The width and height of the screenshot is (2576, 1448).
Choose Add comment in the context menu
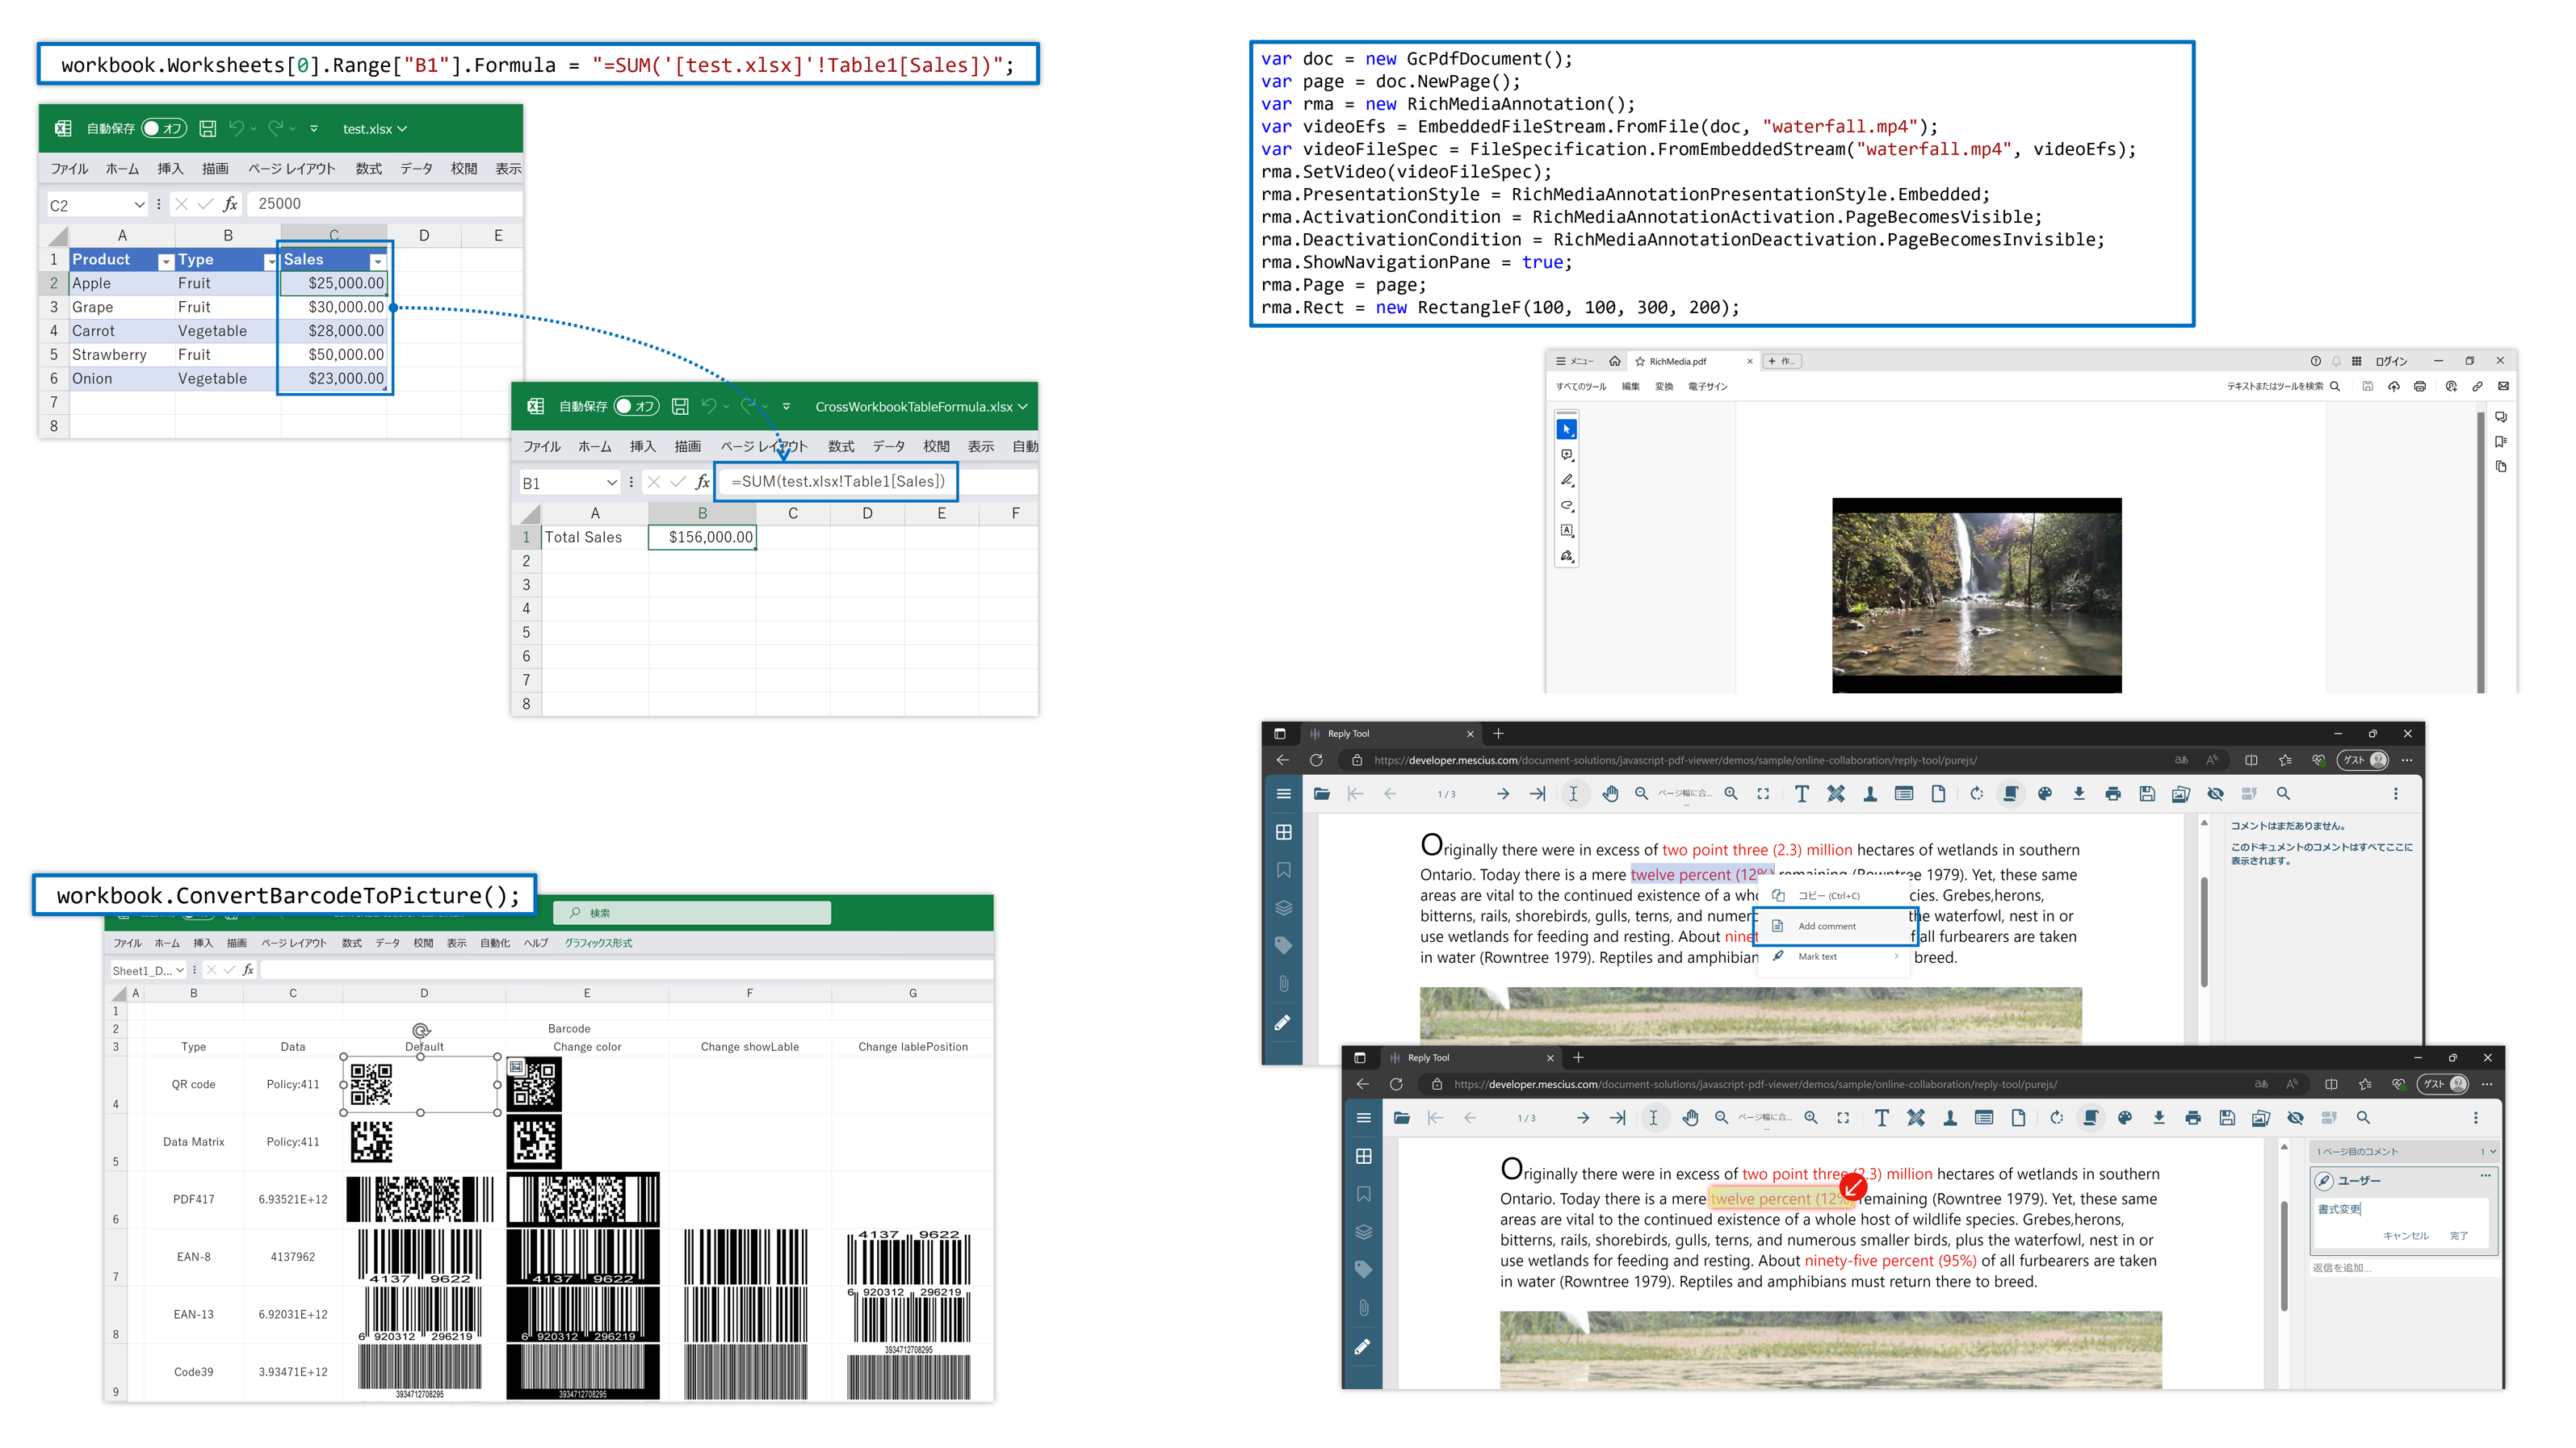pyautogui.click(x=1836, y=927)
